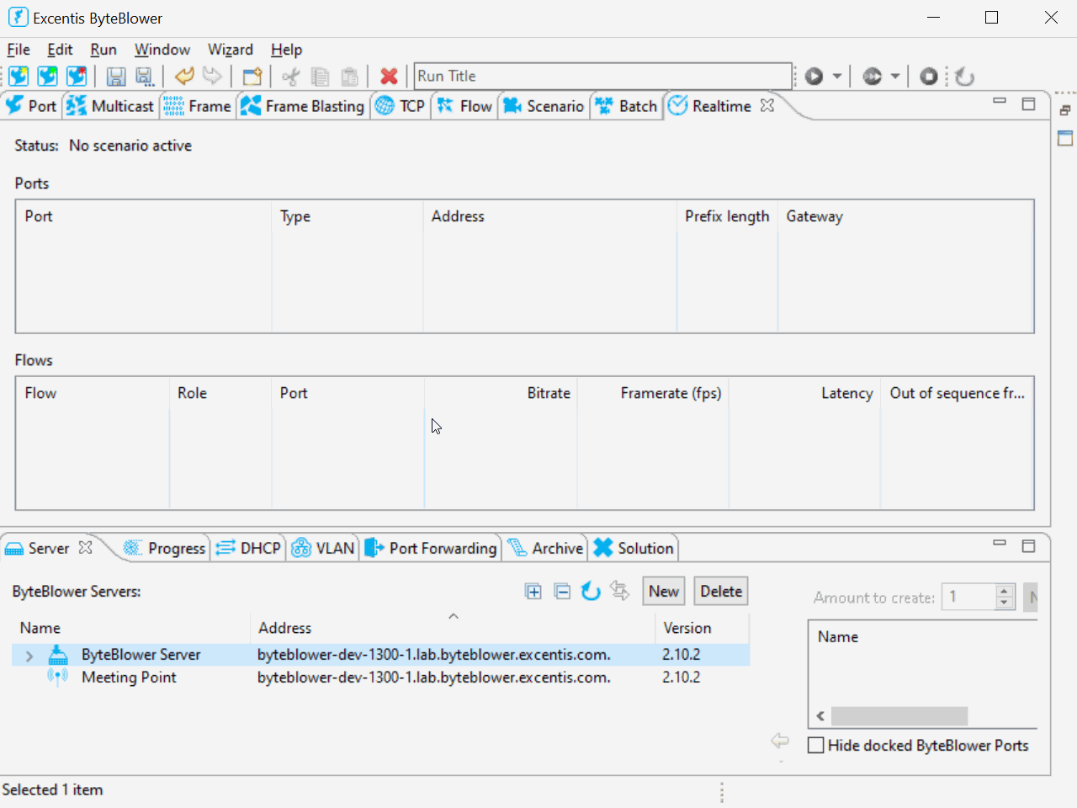Open the dropdown beside batch run icon
Screen dimensions: 1077x808
tap(895, 77)
